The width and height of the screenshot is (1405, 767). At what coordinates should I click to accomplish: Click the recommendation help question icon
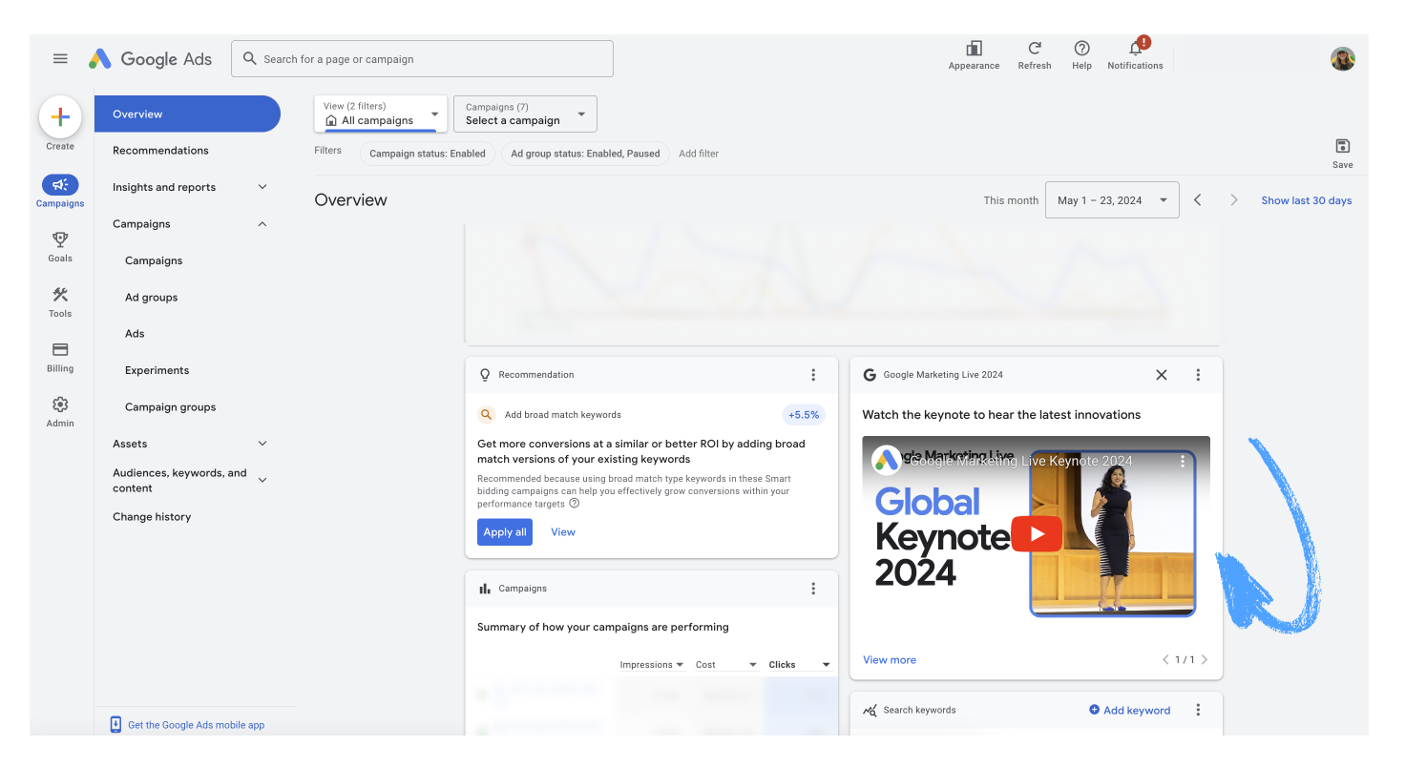575,503
